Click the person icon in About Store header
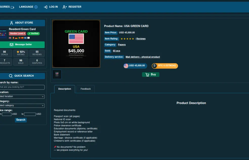This screenshot has width=249, height=160. click(11, 23)
